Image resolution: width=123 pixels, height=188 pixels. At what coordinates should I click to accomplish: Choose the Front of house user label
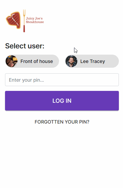click(x=37, y=61)
